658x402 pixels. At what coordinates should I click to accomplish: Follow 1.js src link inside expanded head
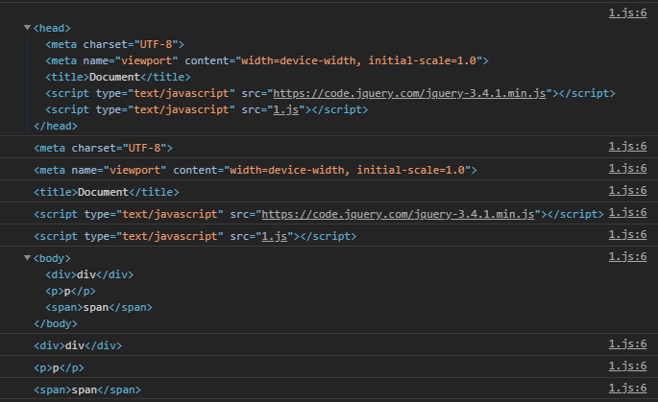tap(286, 109)
